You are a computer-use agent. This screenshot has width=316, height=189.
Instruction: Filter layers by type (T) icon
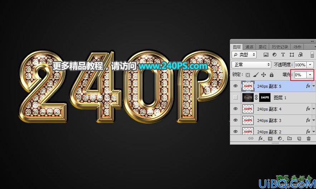(283, 55)
